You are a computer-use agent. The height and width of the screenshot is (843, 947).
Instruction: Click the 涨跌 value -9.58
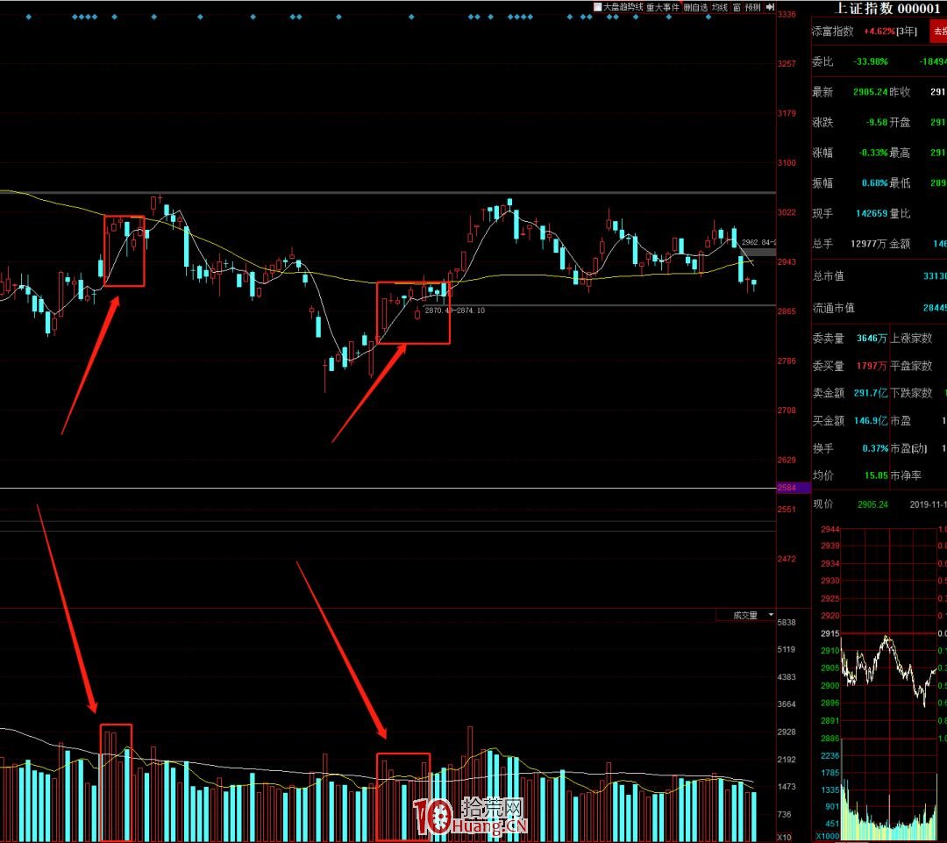(x=876, y=122)
